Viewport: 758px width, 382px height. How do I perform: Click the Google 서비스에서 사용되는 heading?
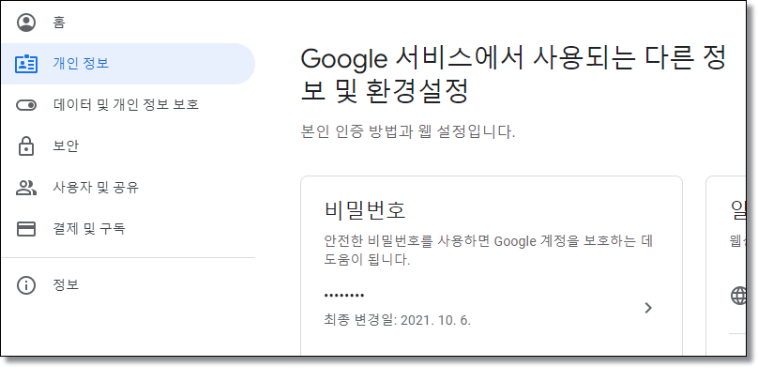pyautogui.click(x=513, y=74)
